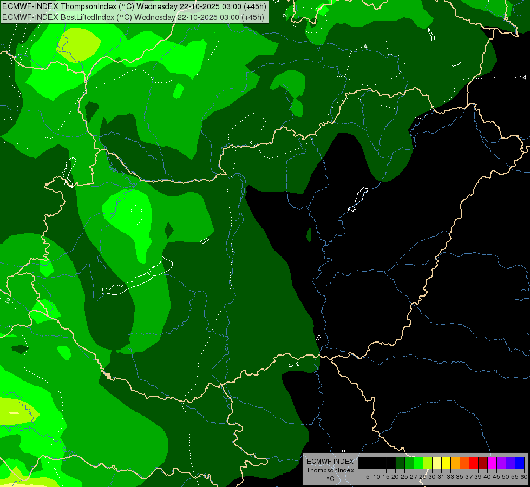
Task: Pick the magenta 40–45 legend swatch
Action: click(492, 463)
